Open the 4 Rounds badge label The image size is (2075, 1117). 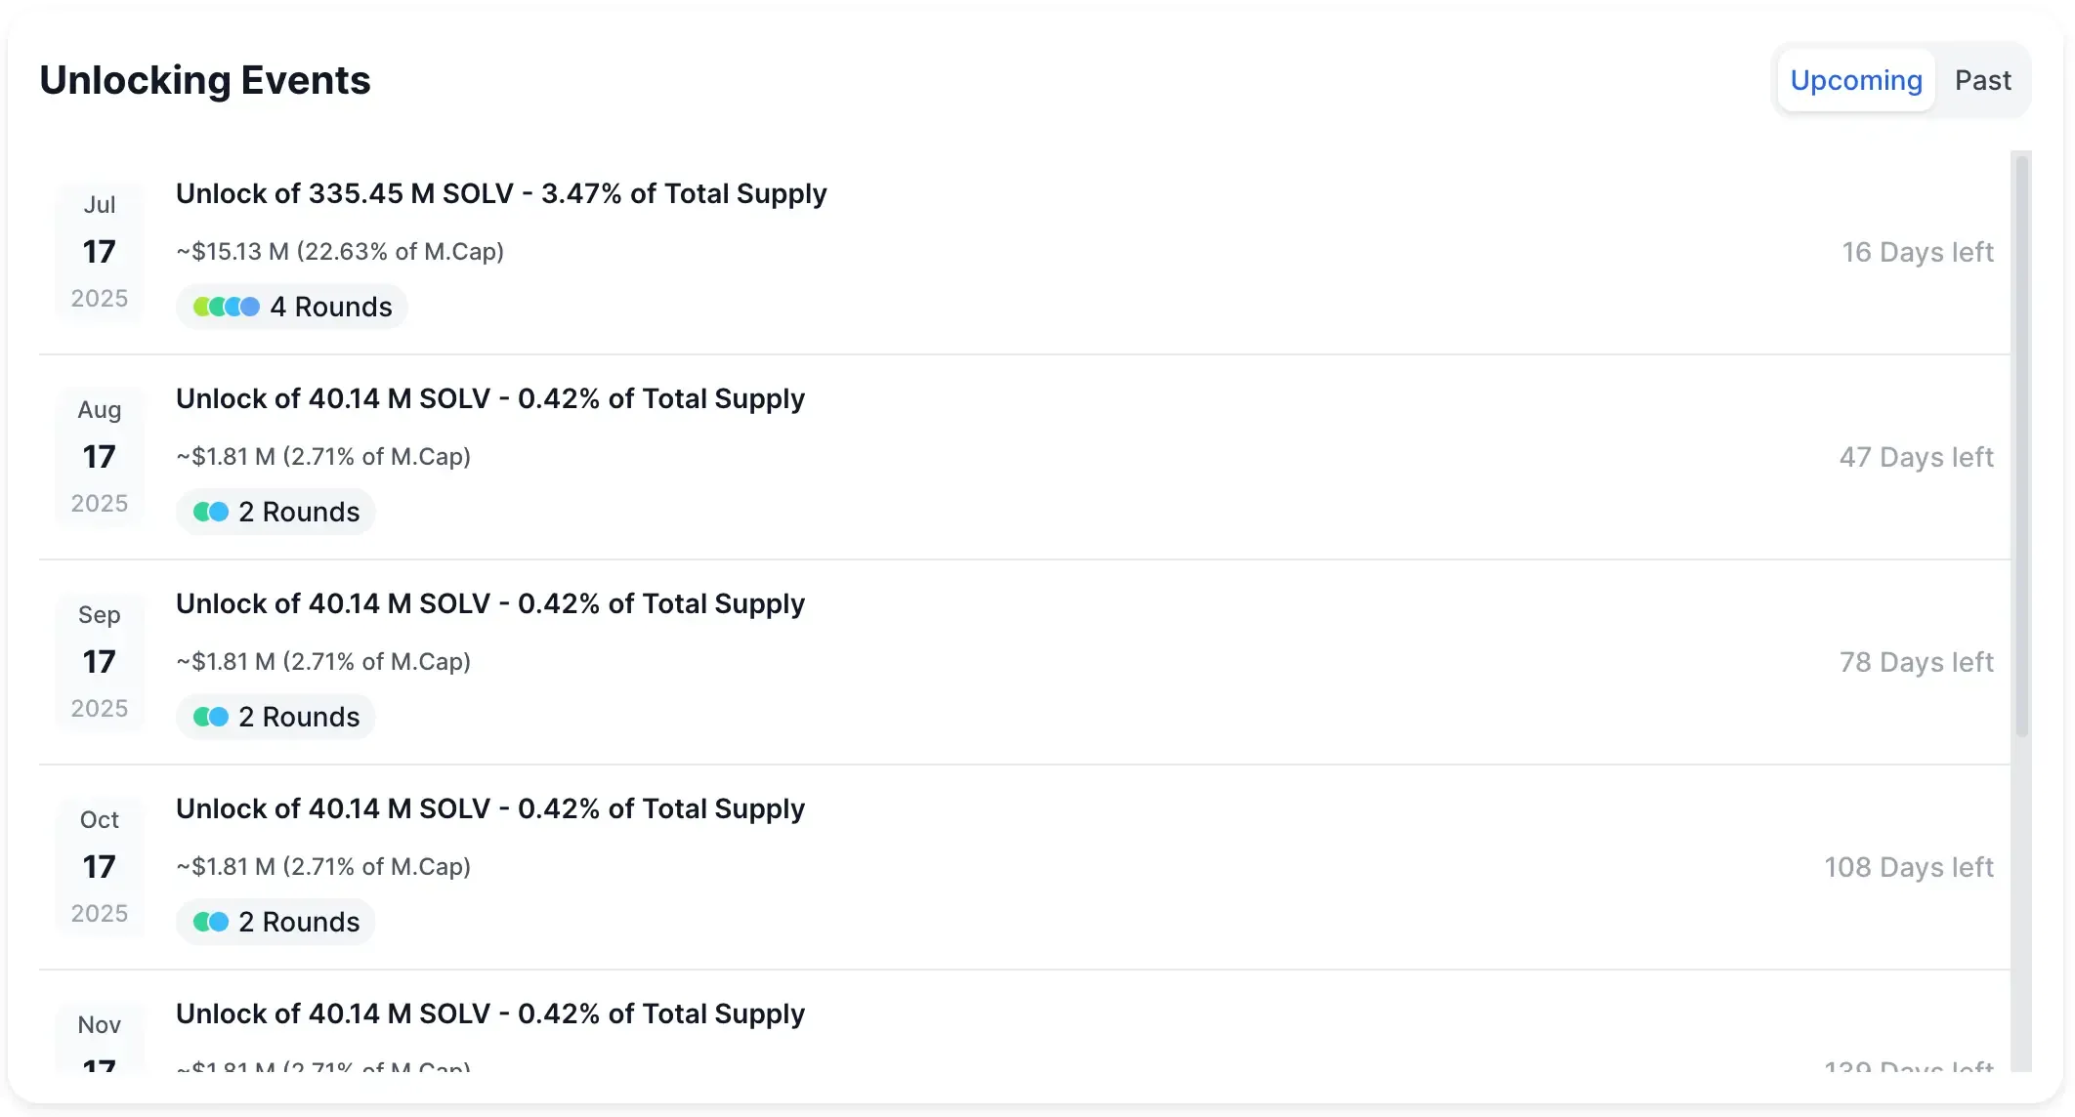pos(330,307)
